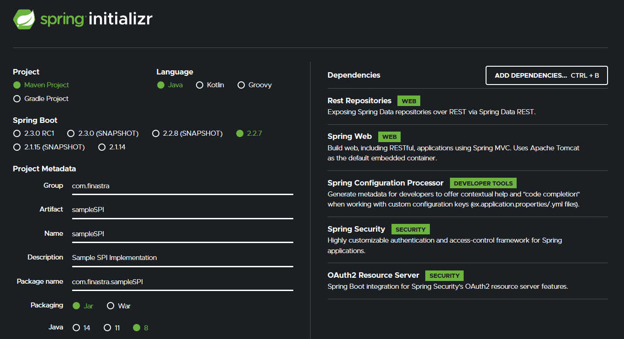This screenshot has height=339, width=624.
Task: Click the Spring Initializr leaf logo
Action: tap(24, 19)
